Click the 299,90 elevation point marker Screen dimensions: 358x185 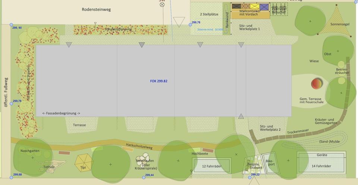(x=11, y=25)
